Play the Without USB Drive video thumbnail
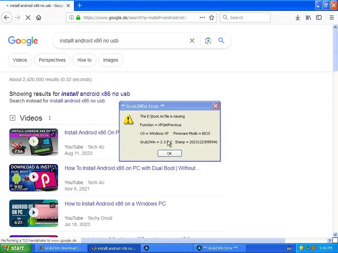 click(34, 142)
